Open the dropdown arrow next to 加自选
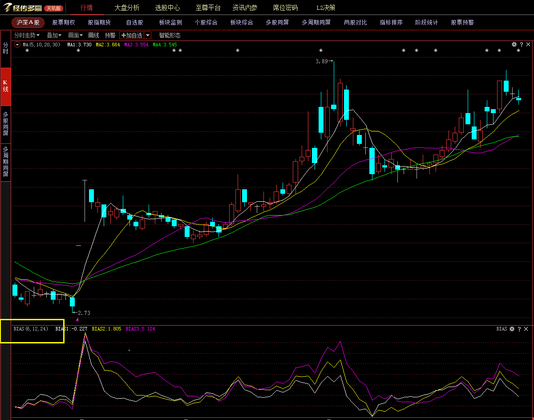534x420 pixels. click(148, 35)
